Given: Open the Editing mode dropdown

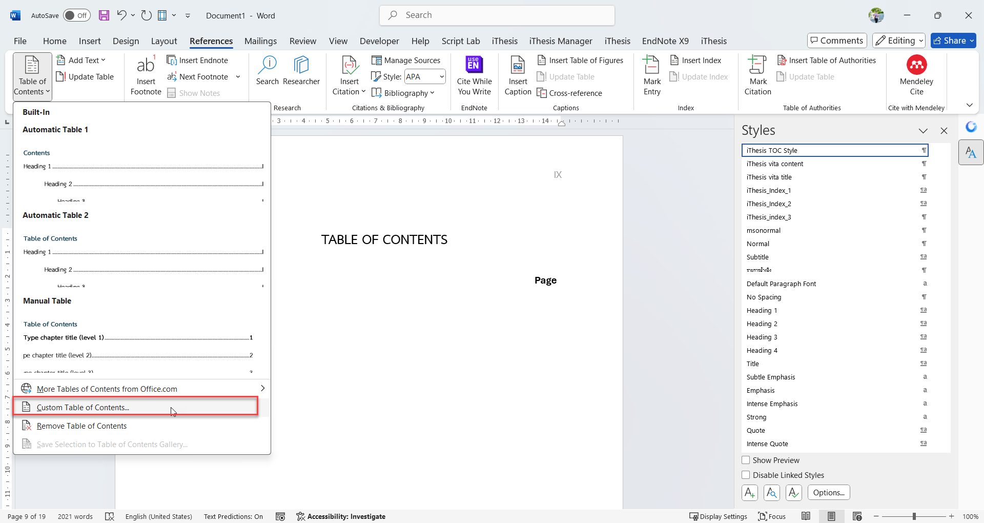Looking at the screenshot, I should tap(899, 41).
